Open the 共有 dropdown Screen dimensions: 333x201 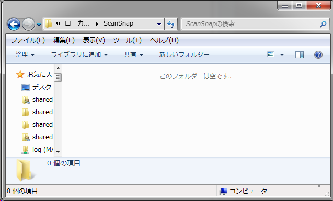[x=134, y=55]
